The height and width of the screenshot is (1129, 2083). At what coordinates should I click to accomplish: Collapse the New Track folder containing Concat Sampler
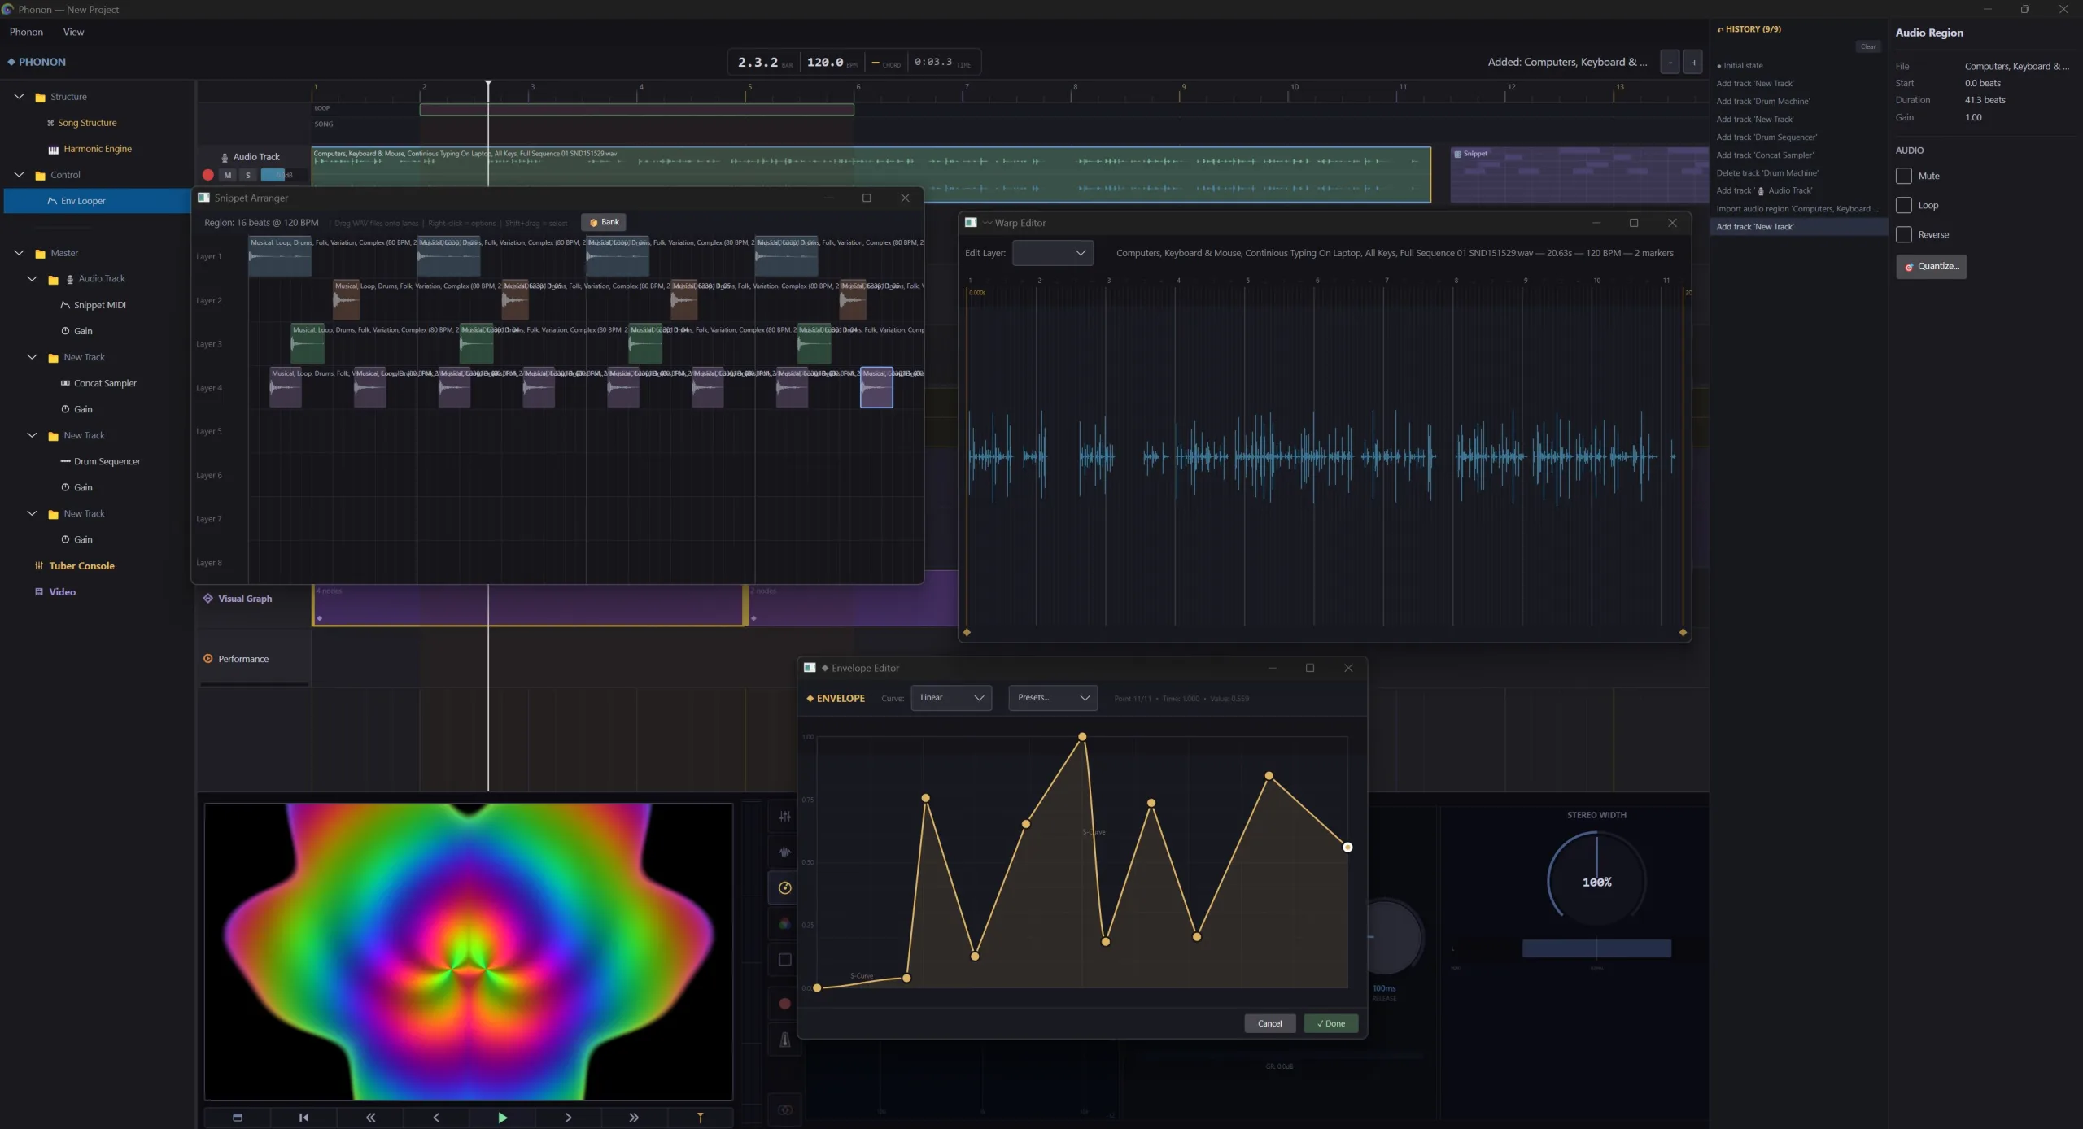tap(32, 357)
